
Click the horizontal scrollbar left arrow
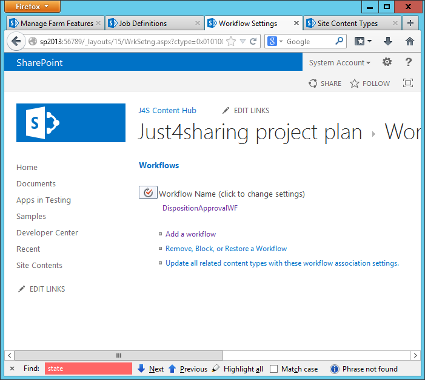tap(10, 355)
